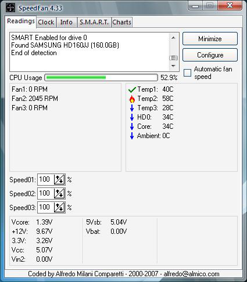Image resolution: width=247 pixels, height=282 pixels.
Task: Click into the Speed03 value field
Action: click(x=46, y=208)
